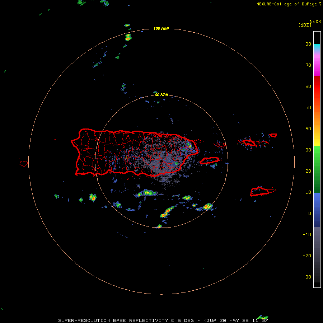Click the Mona Island outline west of Puerto Rico
The height and width of the screenshot is (323, 323).
[x=24, y=163]
